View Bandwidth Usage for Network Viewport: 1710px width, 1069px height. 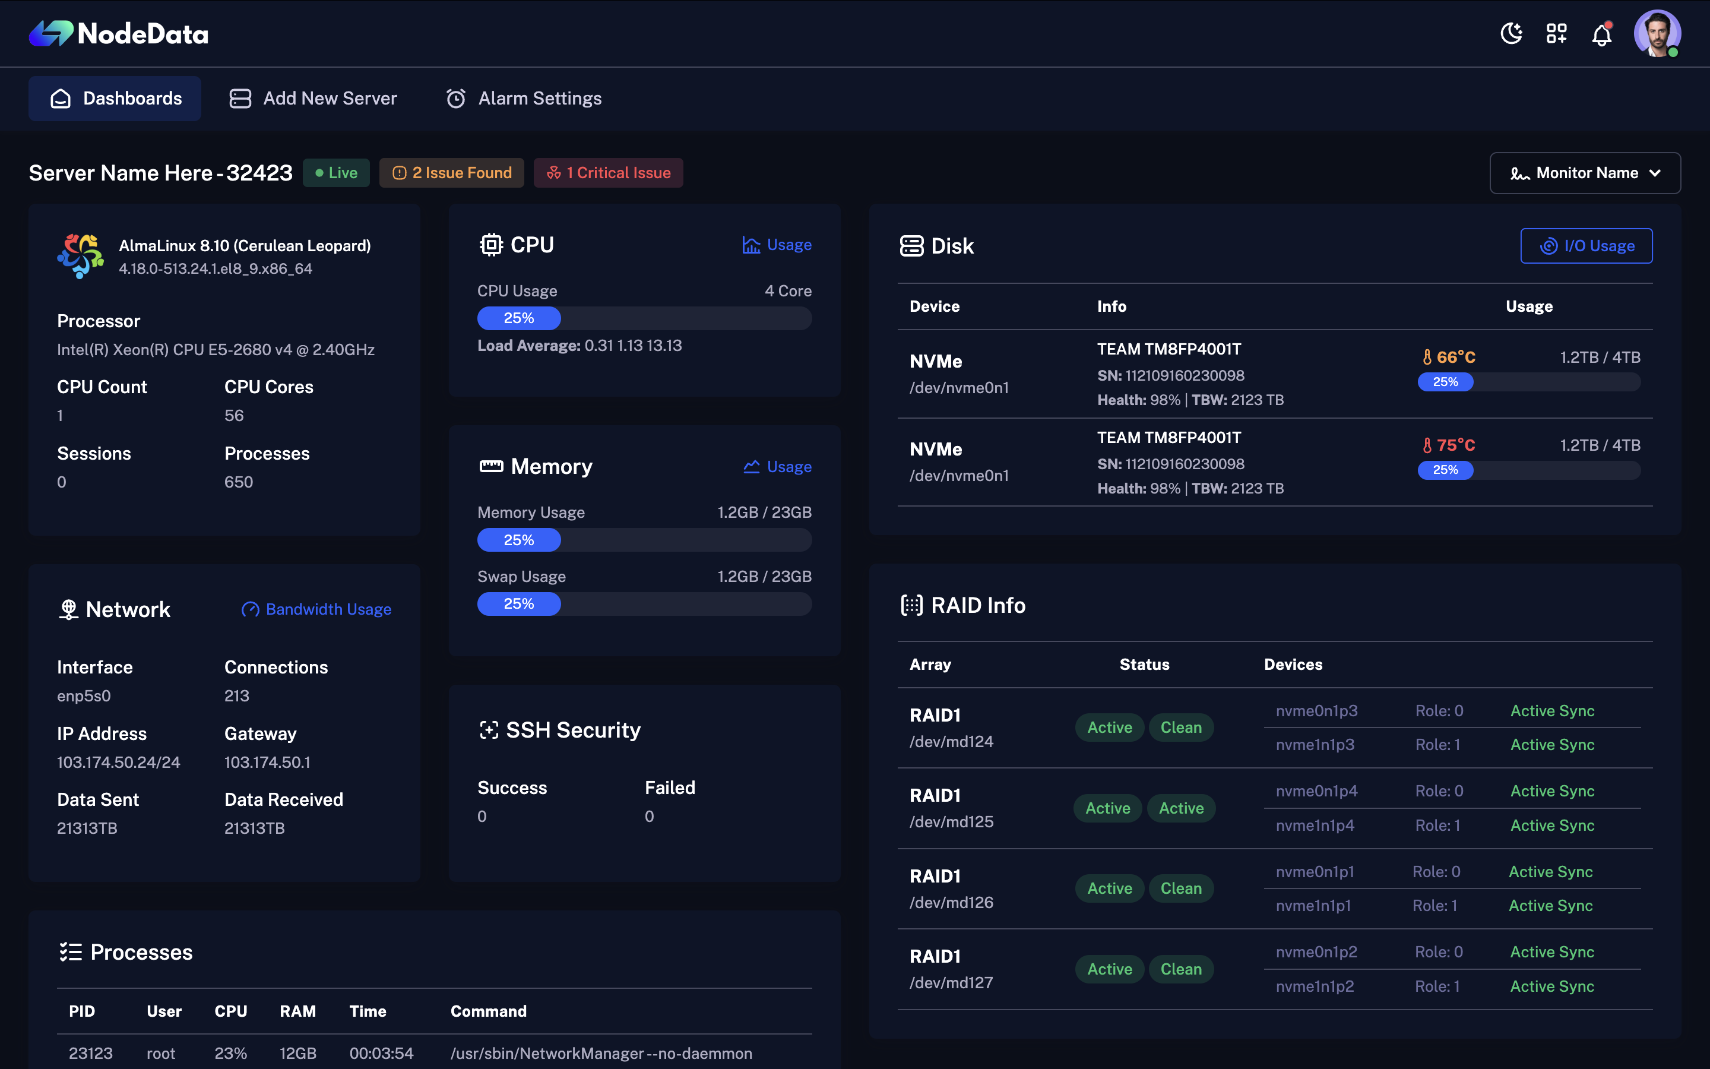point(316,609)
